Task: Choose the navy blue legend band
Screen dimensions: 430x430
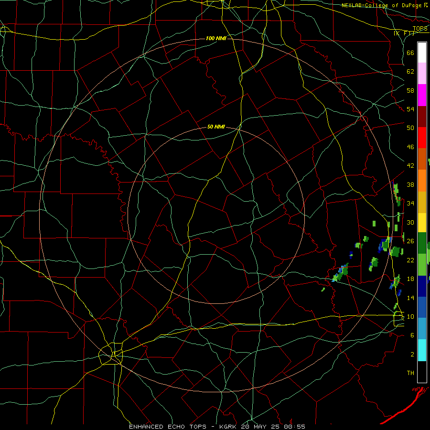Action: 422,286
